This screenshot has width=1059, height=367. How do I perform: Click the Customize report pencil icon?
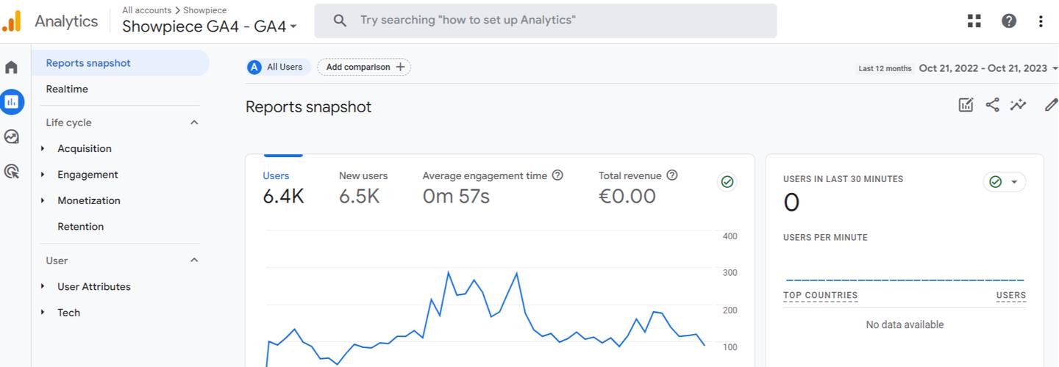coord(1051,105)
